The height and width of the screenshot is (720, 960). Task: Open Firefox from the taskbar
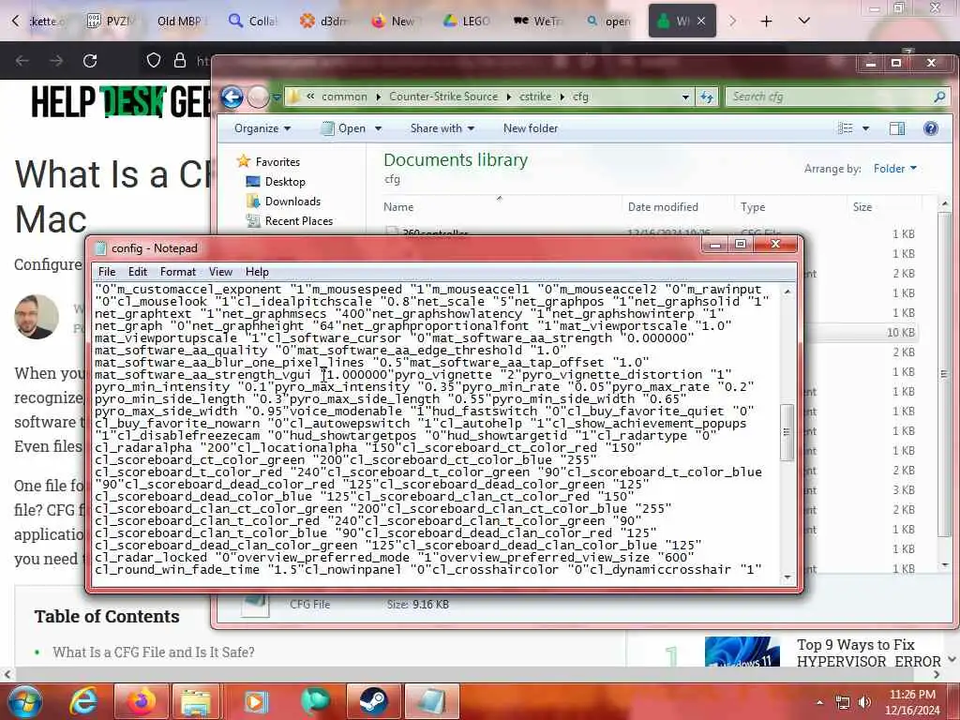142,701
